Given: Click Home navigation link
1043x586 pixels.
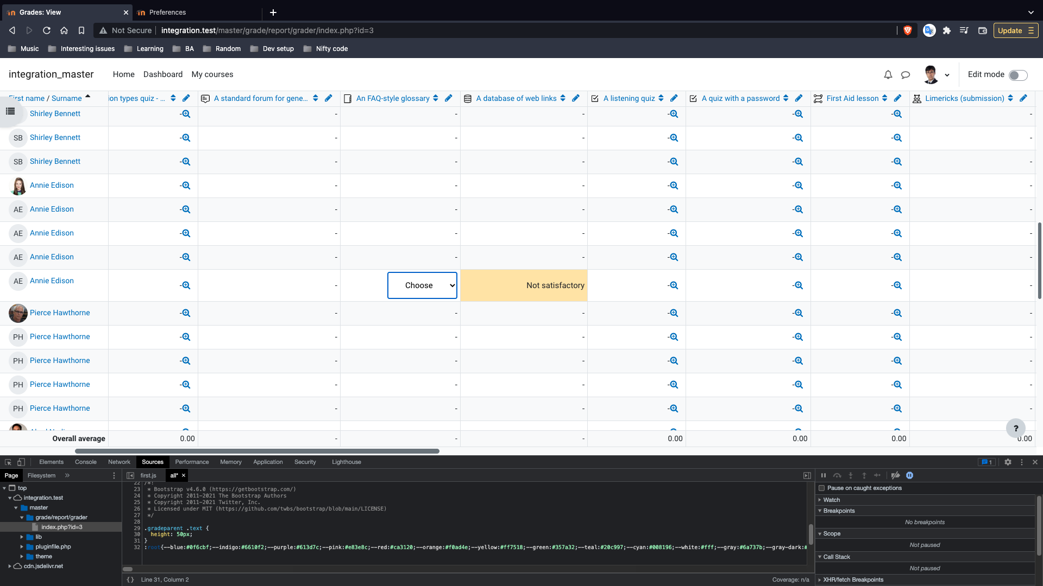Looking at the screenshot, I should [x=124, y=75].
